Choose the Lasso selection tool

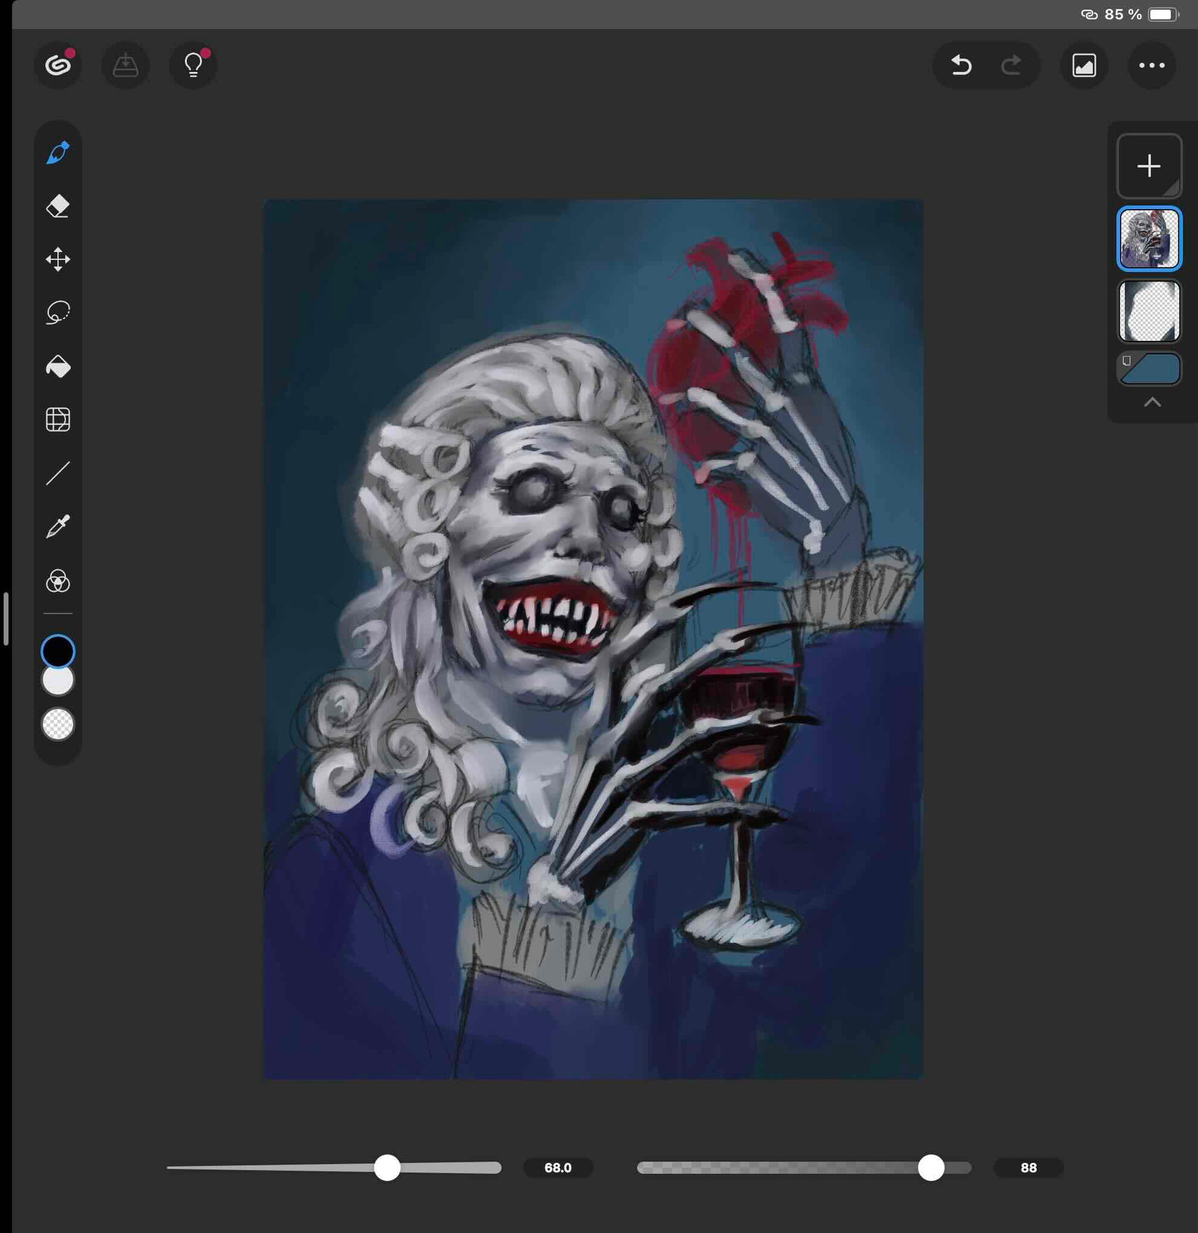tap(58, 312)
